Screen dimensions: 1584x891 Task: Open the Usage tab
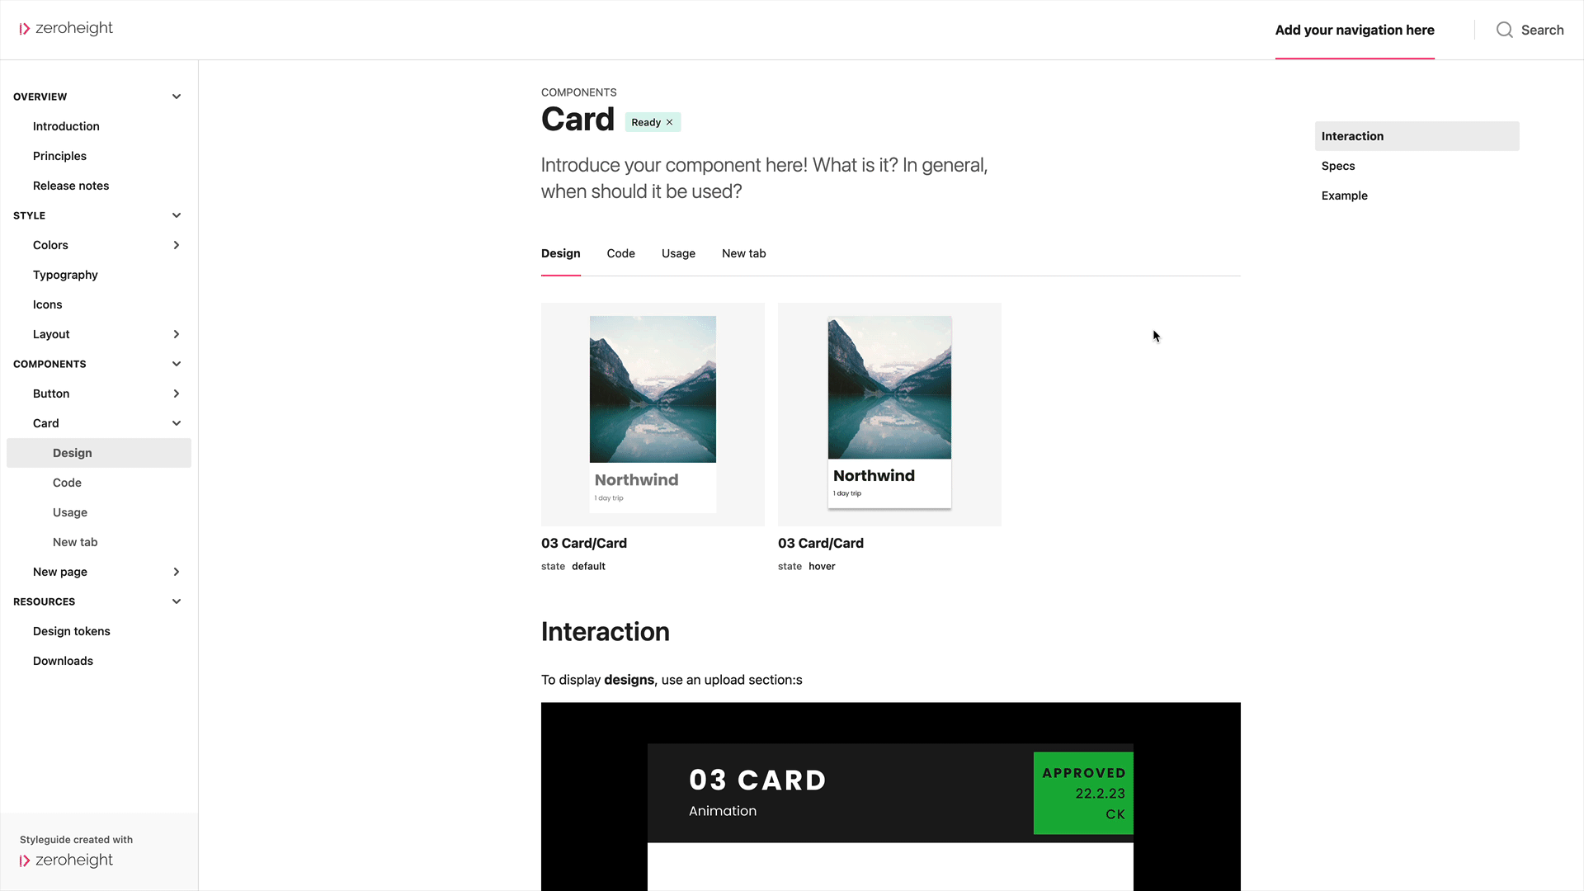pyautogui.click(x=678, y=253)
